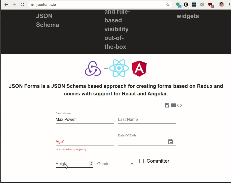Toggle the Committer checkbox
The height and width of the screenshot is (183, 231).
[x=141, y=161]
